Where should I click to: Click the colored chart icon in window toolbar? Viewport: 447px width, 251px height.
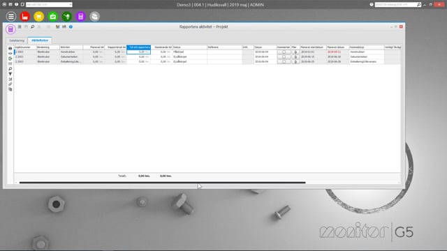click(x=57, y=26)
